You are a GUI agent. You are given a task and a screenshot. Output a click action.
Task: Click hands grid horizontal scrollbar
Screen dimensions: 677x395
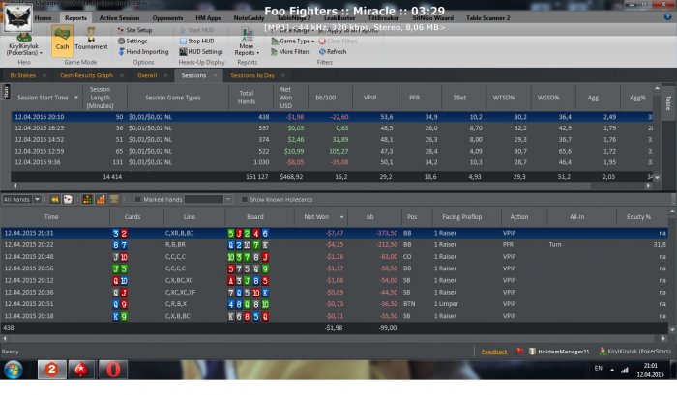tap(334, 339)
